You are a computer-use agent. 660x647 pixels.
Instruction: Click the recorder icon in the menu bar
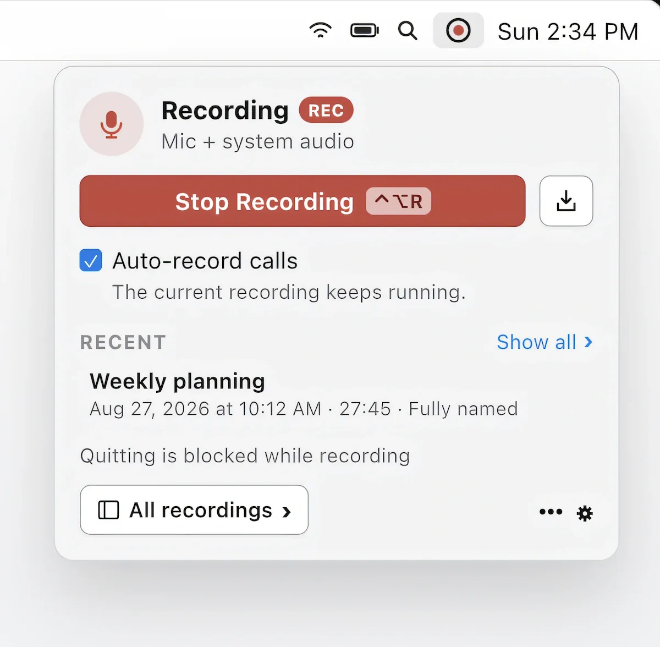click(x=458, y=30)
